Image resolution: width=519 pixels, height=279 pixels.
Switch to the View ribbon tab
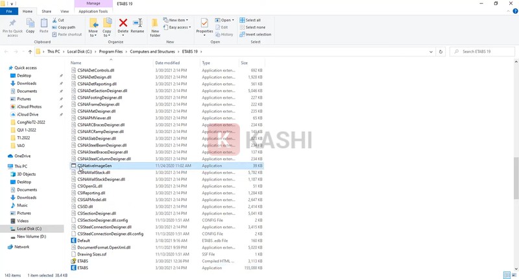64,12
